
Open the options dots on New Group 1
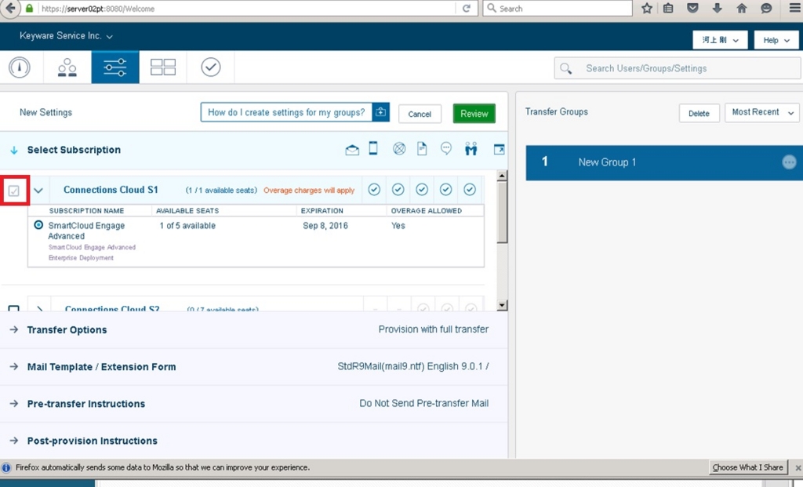789,162
